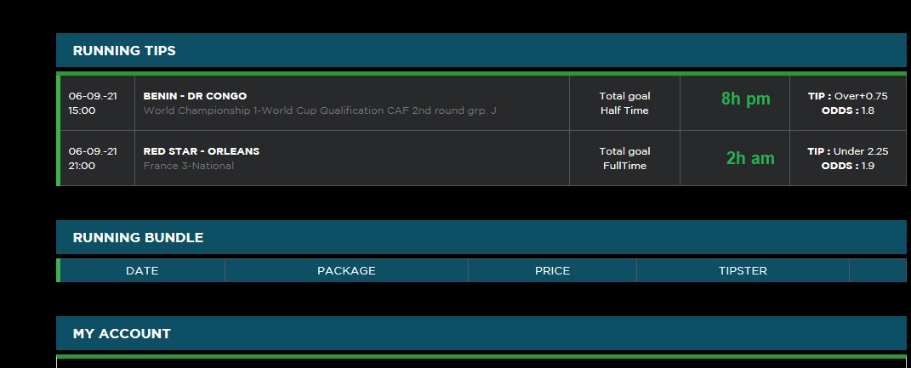The image size is (911, 368).
Task: Click the RUNNING TIPS section header
Action: point(124,51)
